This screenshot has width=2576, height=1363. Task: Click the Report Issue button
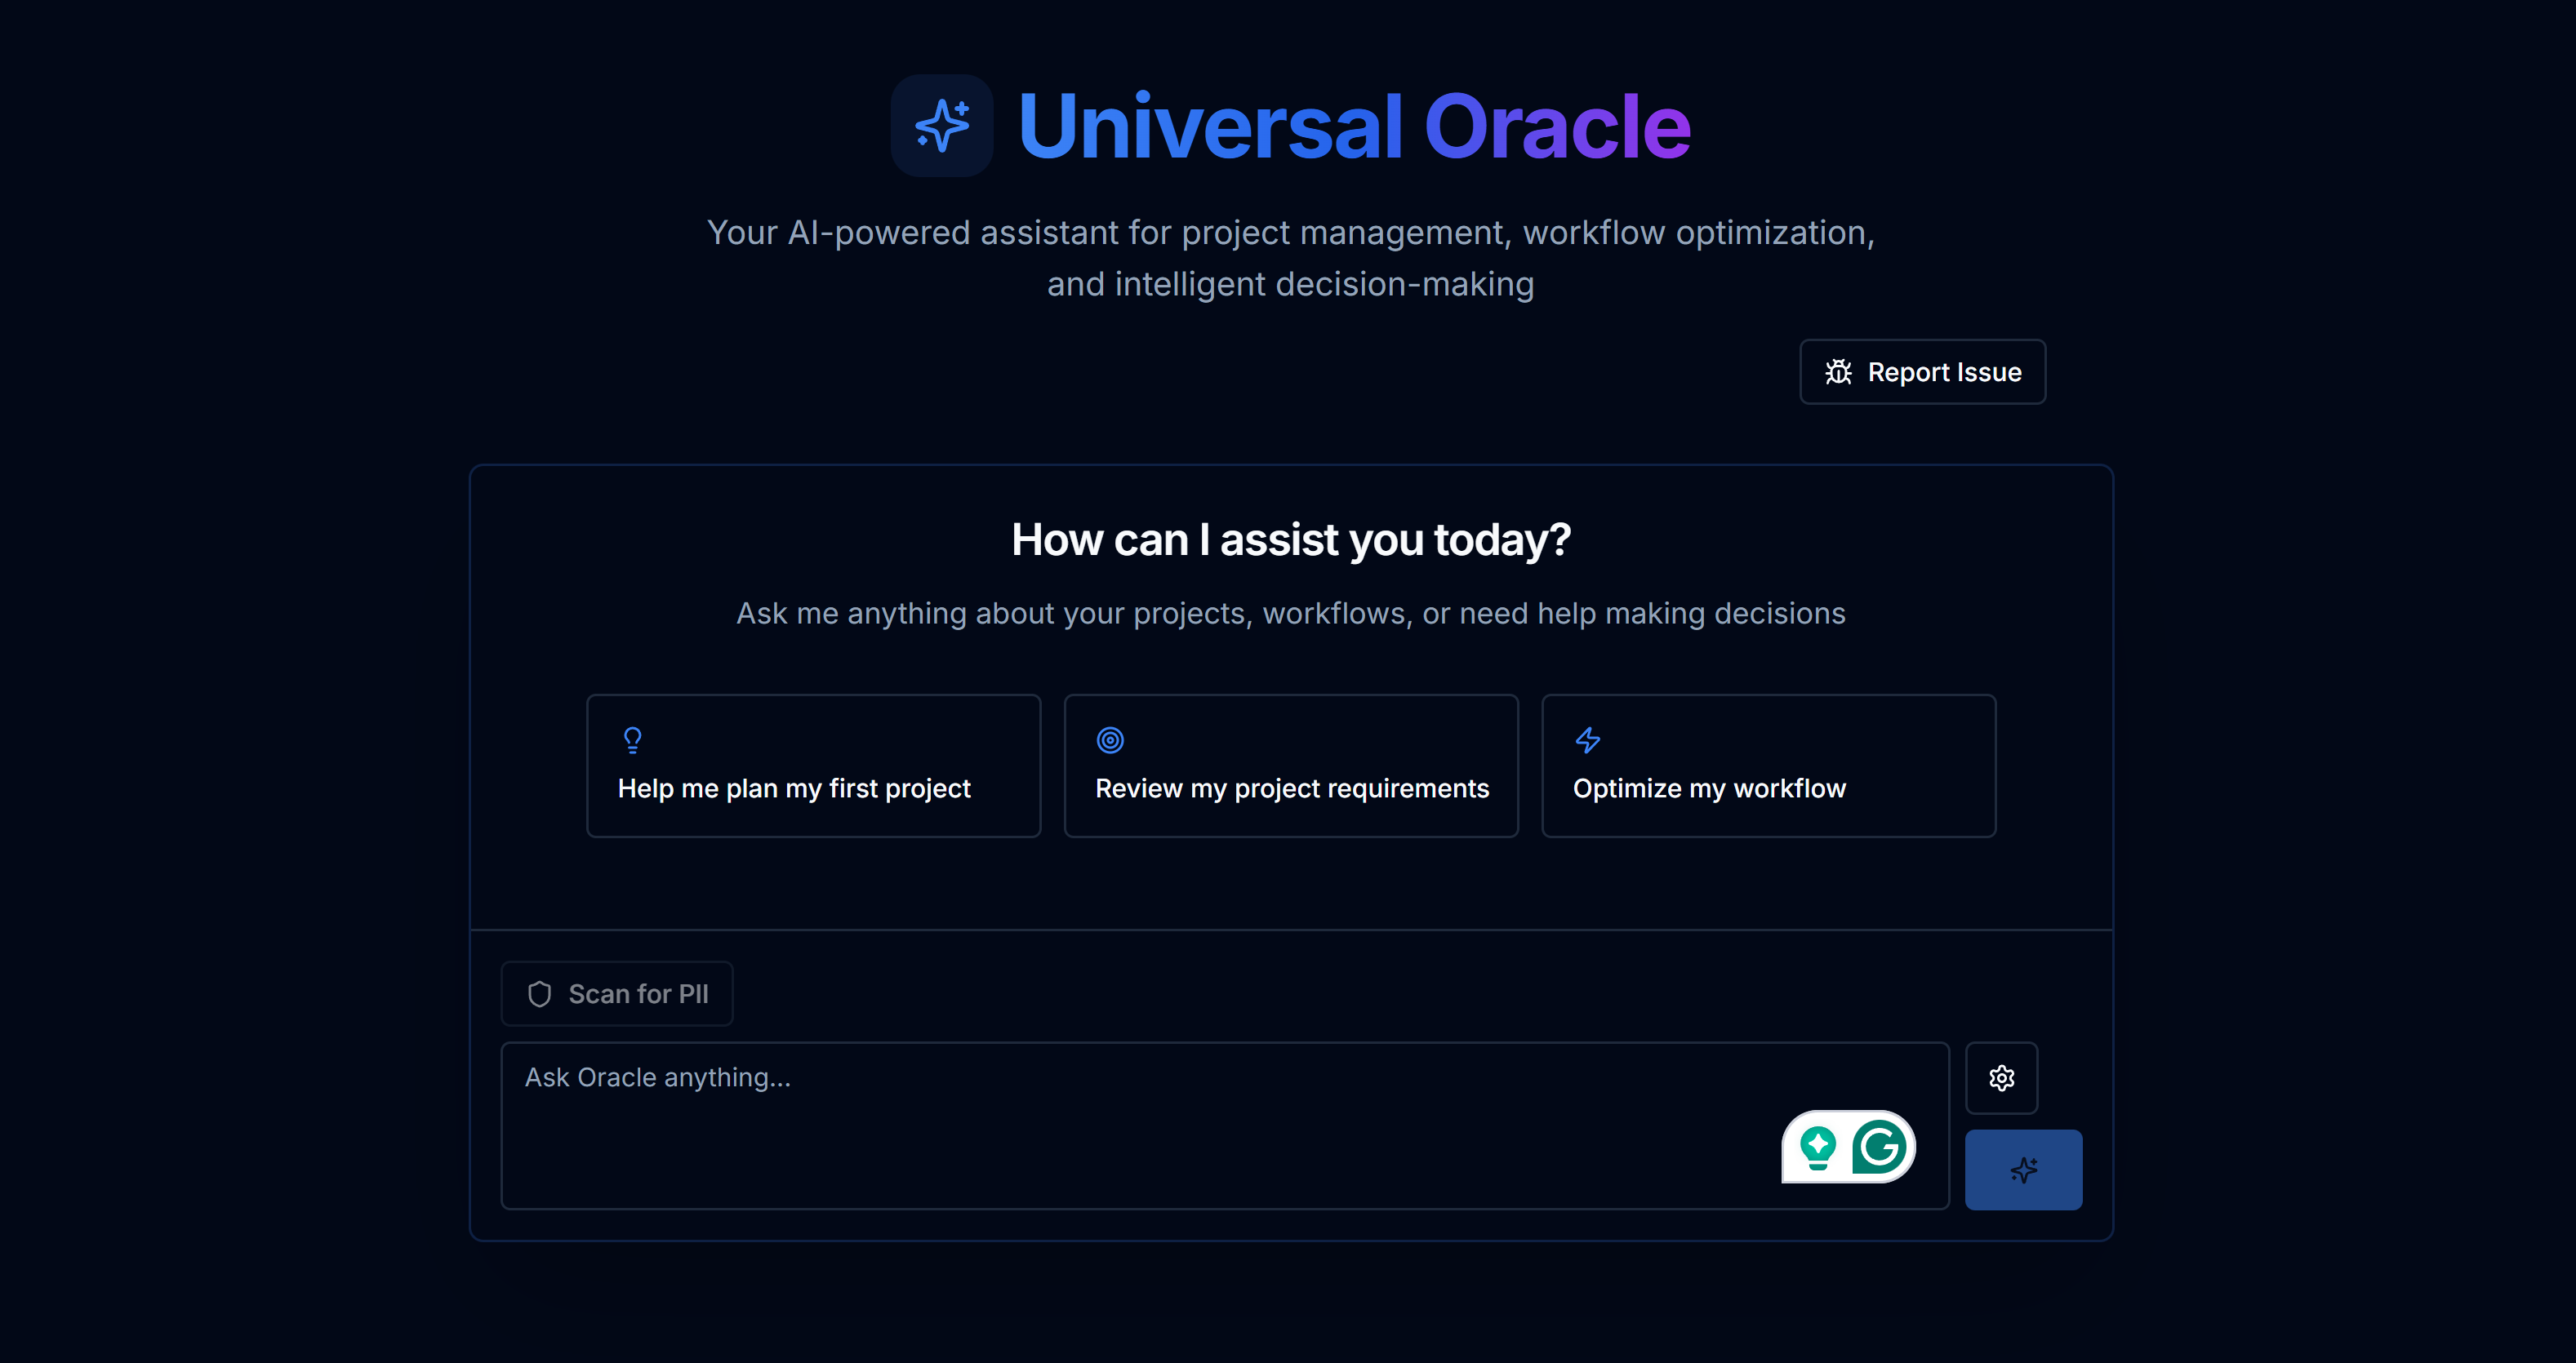click(x=1922, y=371)
